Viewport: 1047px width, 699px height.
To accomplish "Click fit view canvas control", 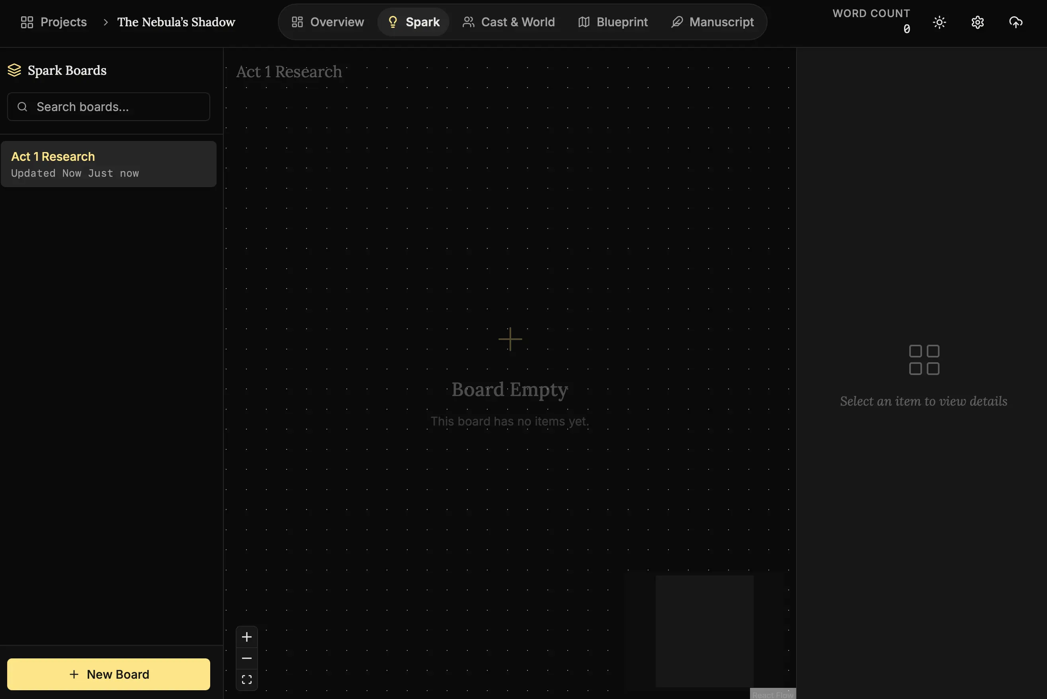I will [x=246, y=679].
